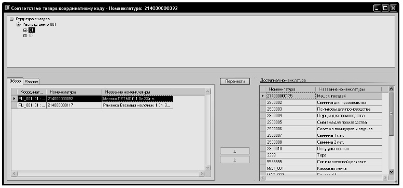Select Кассовая лента row MAT_001
The height and width of the screenshot is (188, 403).
323,168
